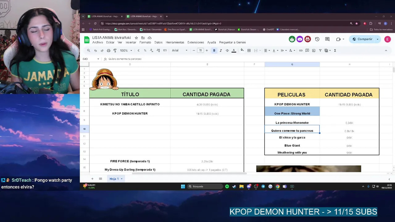The width and height of the screenshot is (395, 222).
Task: Open table views dropdown in toolbar
Action: coord(327,51)
